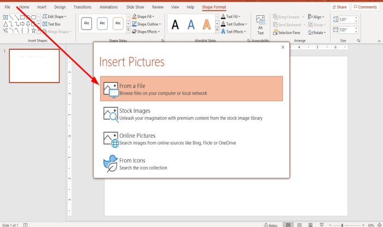Click the Share button
383x227 pixels.
pos(339,7)
